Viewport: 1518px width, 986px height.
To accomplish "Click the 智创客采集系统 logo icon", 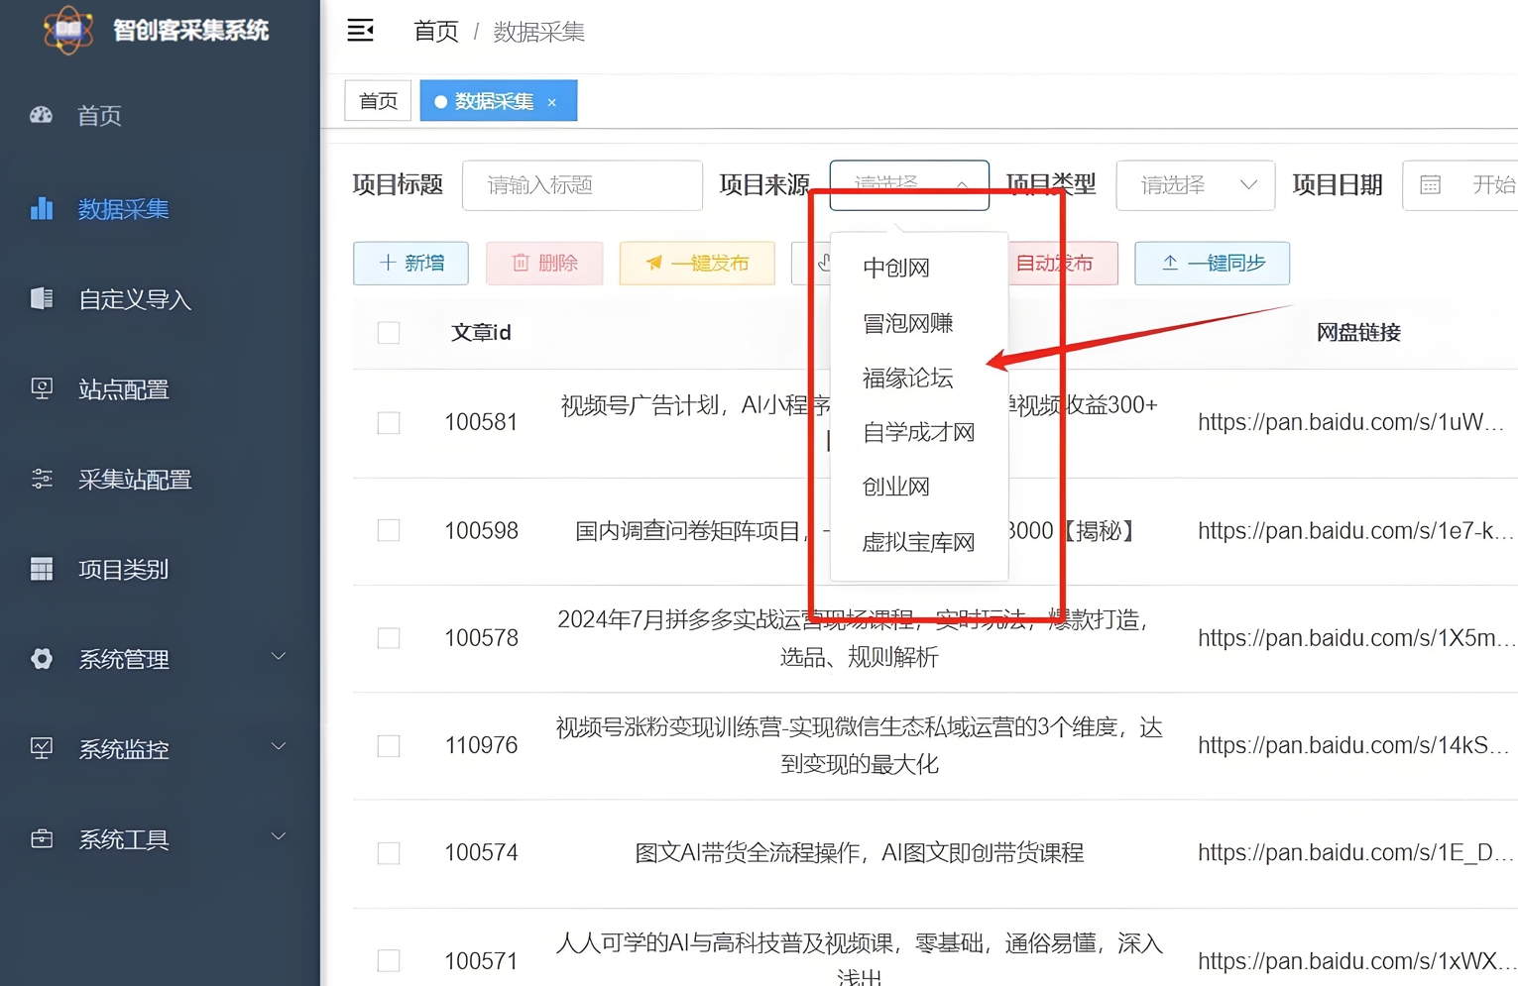I will click(67, 31).
